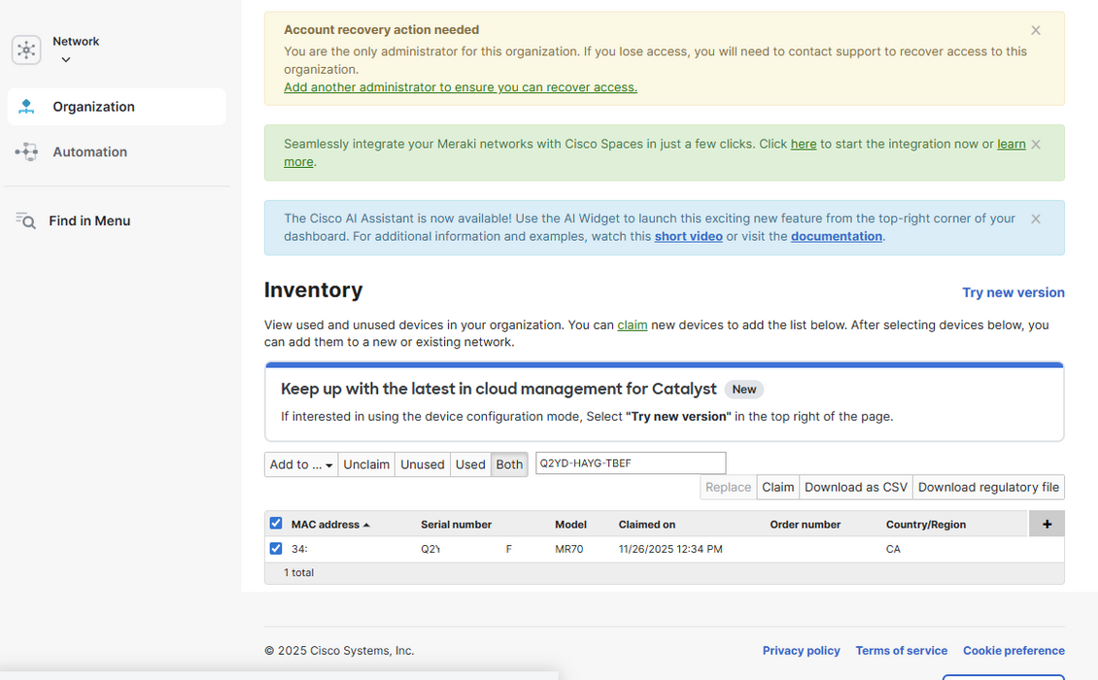Click the Download as CSV button
Viewport: 1098px width, 680px height.
[855, 488]
